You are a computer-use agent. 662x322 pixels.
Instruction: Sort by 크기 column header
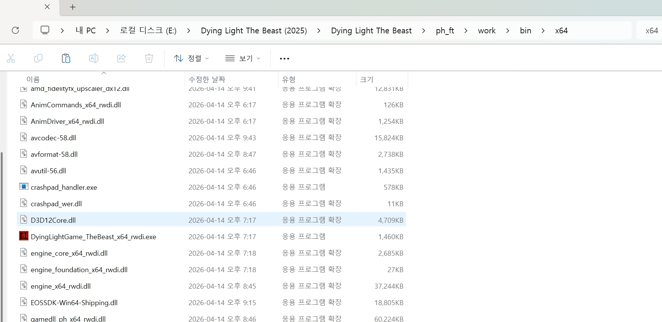pyautogui.click(x=366, y=79)
